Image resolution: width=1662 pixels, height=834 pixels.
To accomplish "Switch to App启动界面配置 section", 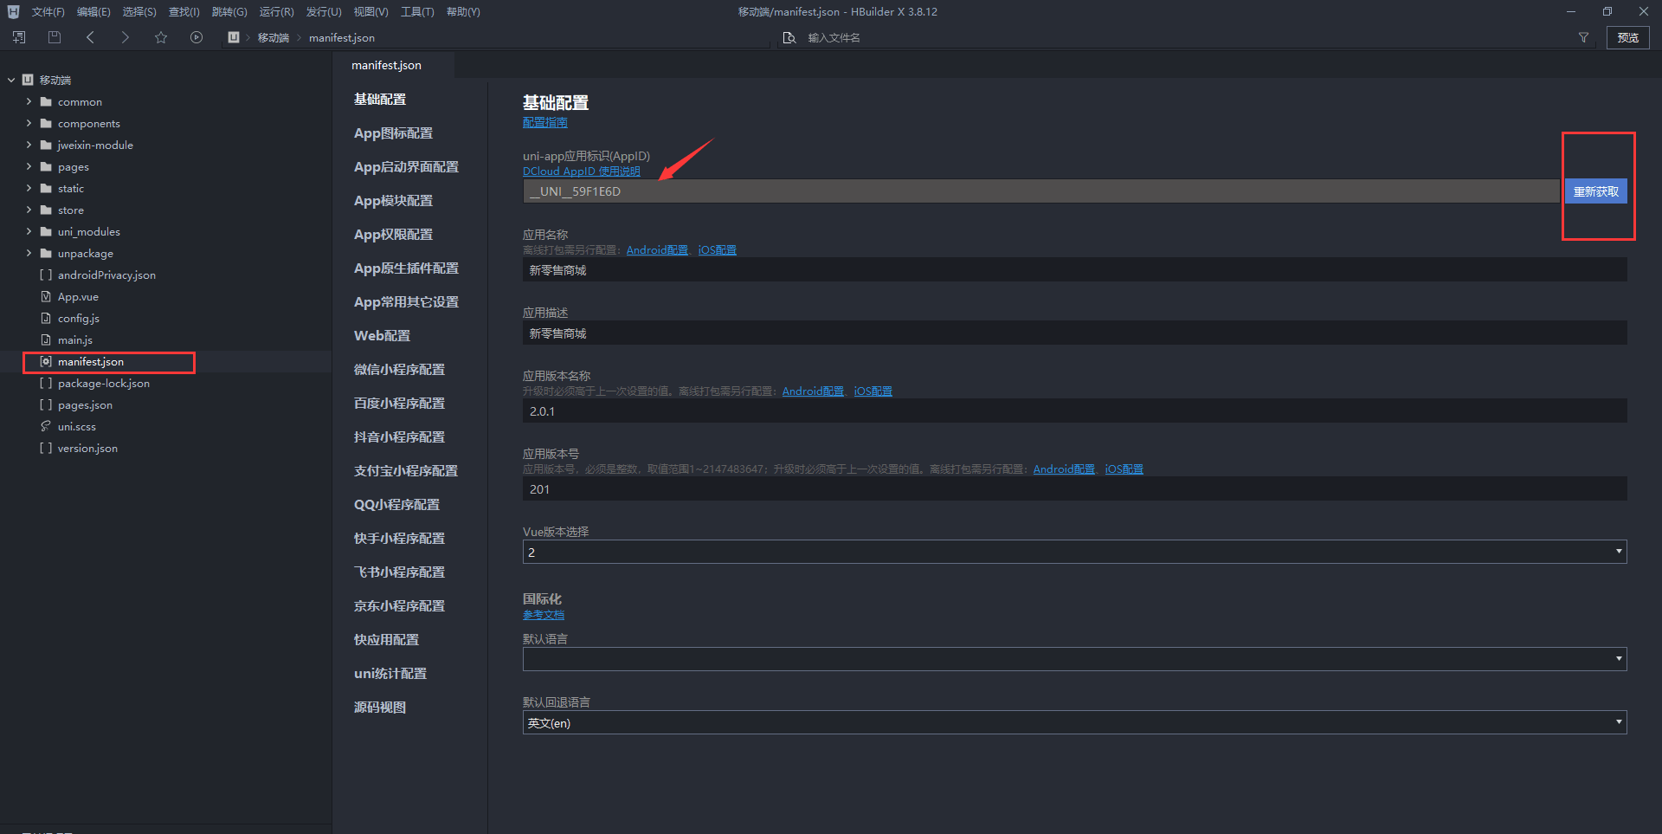I will pyautogui.click(x=406, y=167).
